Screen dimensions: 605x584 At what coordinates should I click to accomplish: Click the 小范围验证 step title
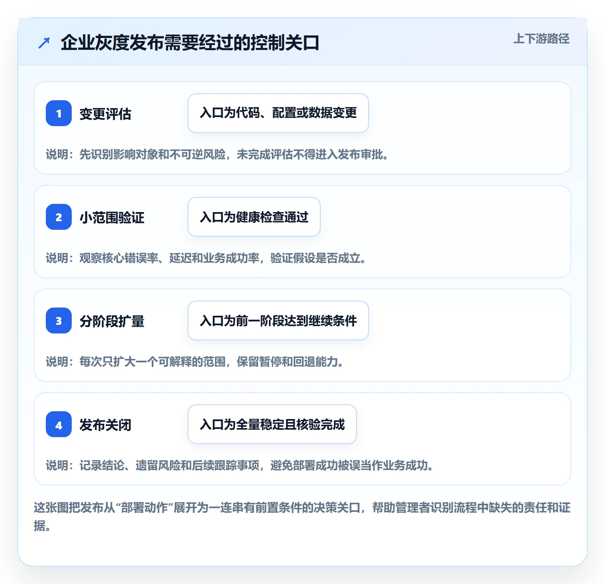[x=112, y=218]
